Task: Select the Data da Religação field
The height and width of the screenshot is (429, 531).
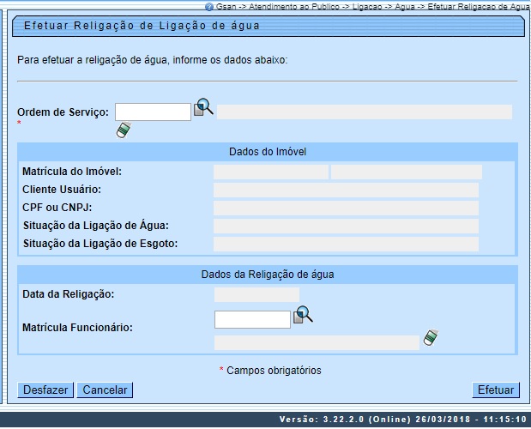Action: point(256,295)
